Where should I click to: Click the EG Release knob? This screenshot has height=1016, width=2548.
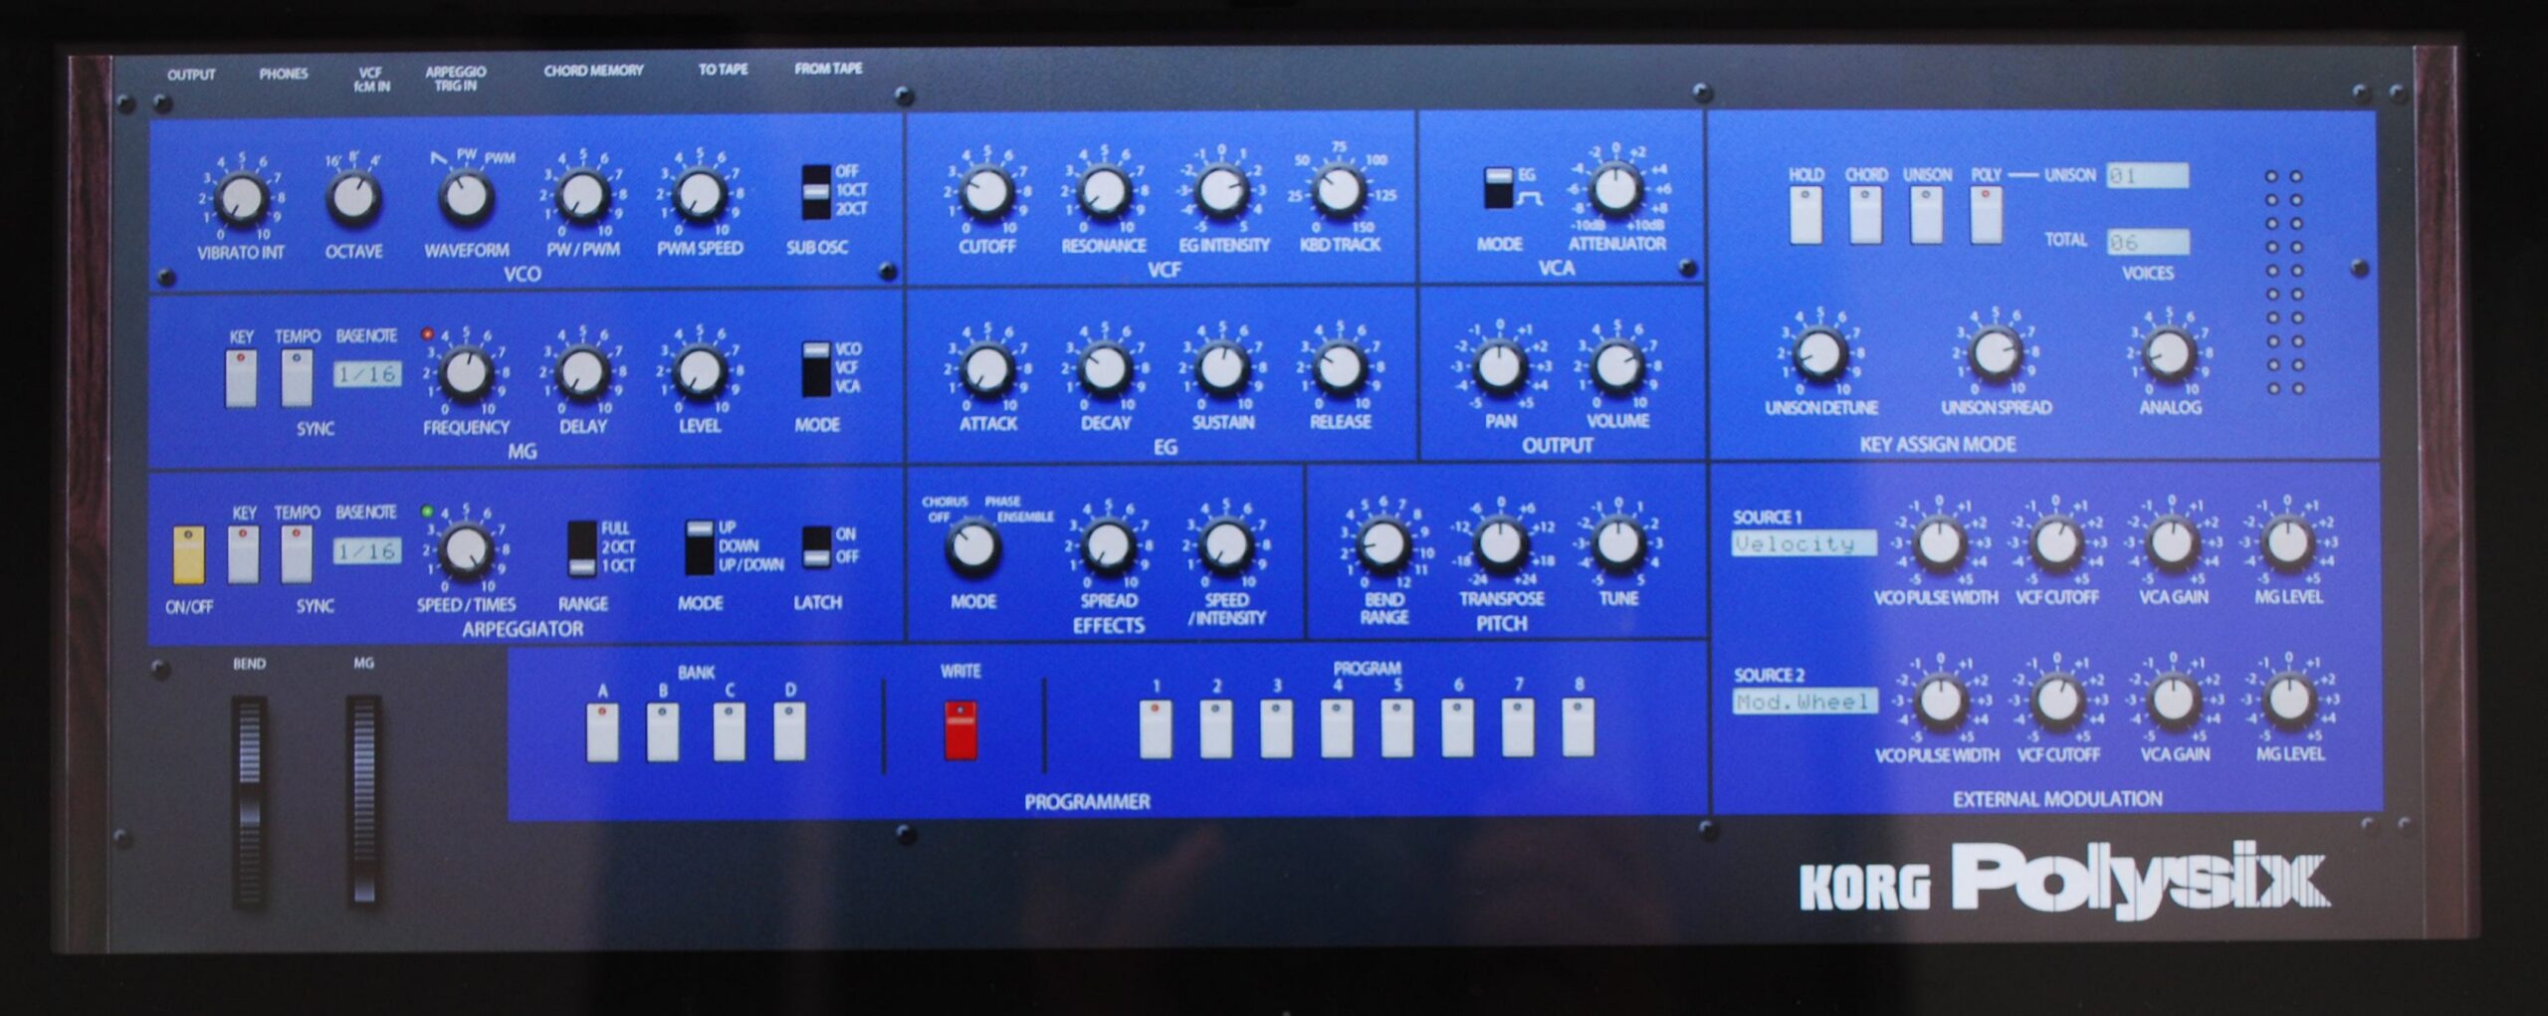click(x=1339, y=367)
